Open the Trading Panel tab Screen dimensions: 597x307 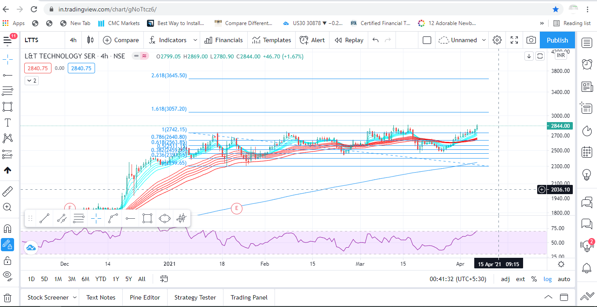[249, 297]
